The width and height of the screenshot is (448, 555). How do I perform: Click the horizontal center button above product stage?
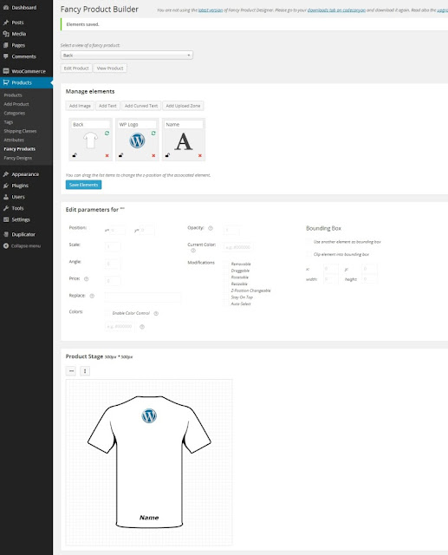71,371
